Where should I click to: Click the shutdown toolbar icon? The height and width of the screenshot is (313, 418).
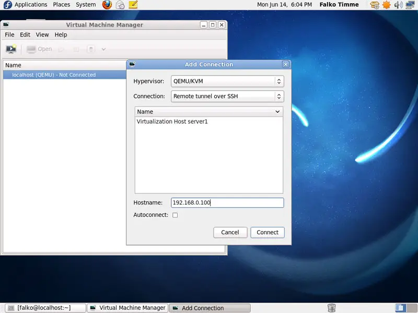(91, 49)
